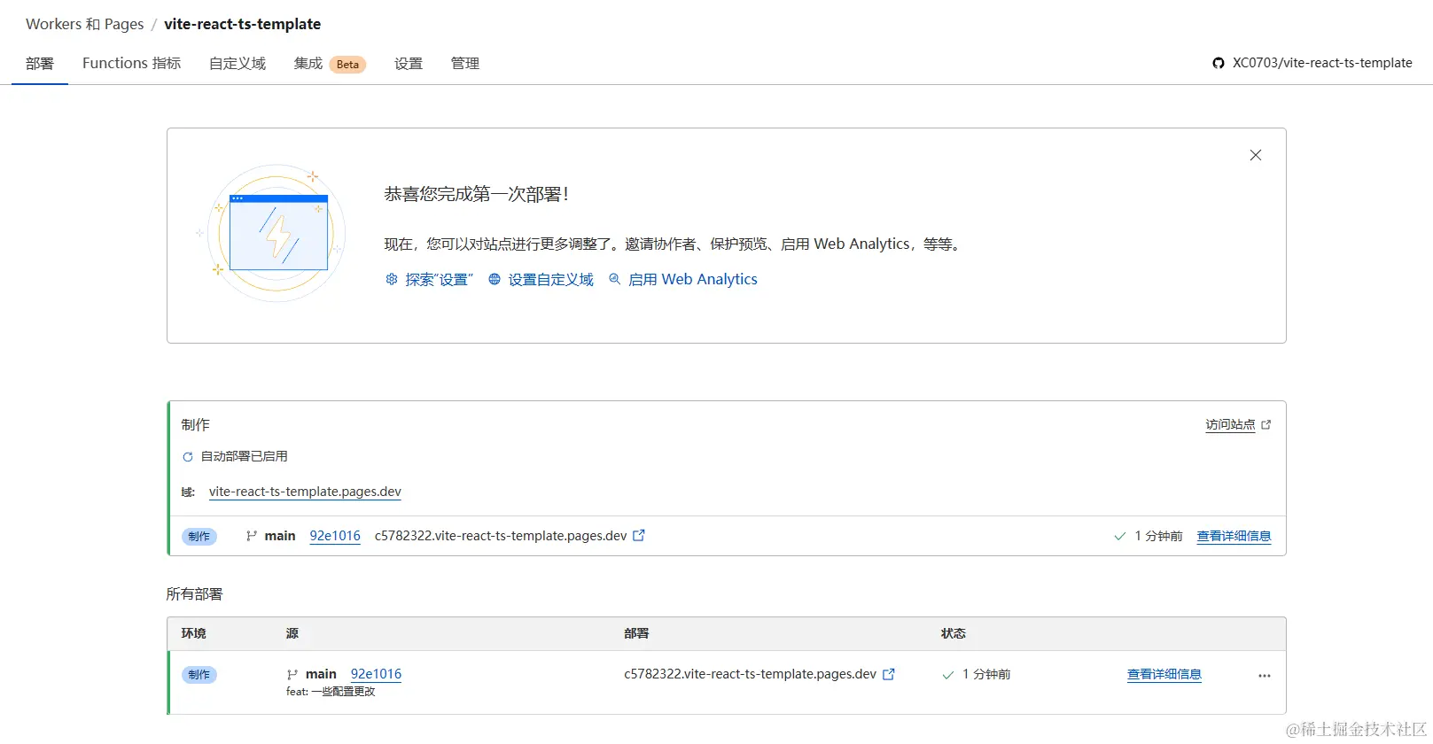Open commit 92e1016 in production card
The width and height of the screenshot is (1433, 744).
[x=335, y=536]
